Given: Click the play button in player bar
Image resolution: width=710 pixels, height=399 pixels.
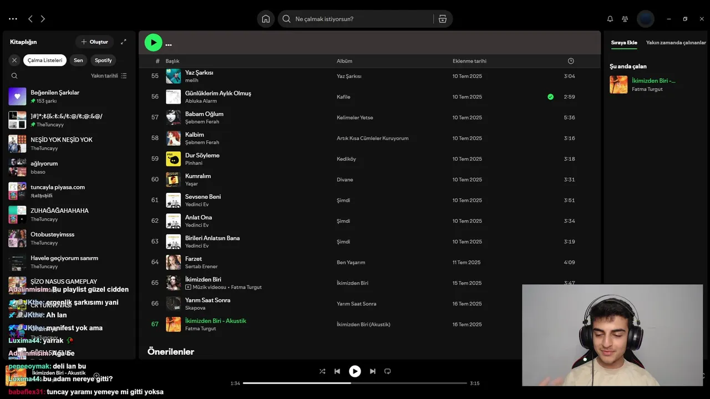Looking at the screenshot, I should pyautogui.click(x=355, y=371).
